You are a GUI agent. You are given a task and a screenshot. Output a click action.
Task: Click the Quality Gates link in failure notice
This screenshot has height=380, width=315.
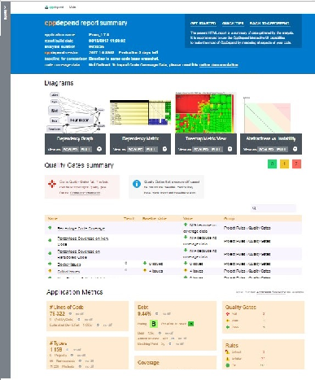click(85, 193)
